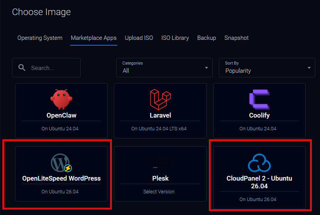Image resolution: width=320 pixels, height=215 pixels.
Task: Click 'On Ubuntu 24.04' under OpenClaw
Action: click(x=60, y=128)
